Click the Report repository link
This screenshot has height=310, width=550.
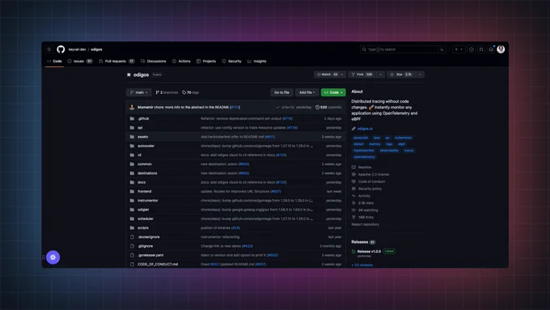click(365, 224)
